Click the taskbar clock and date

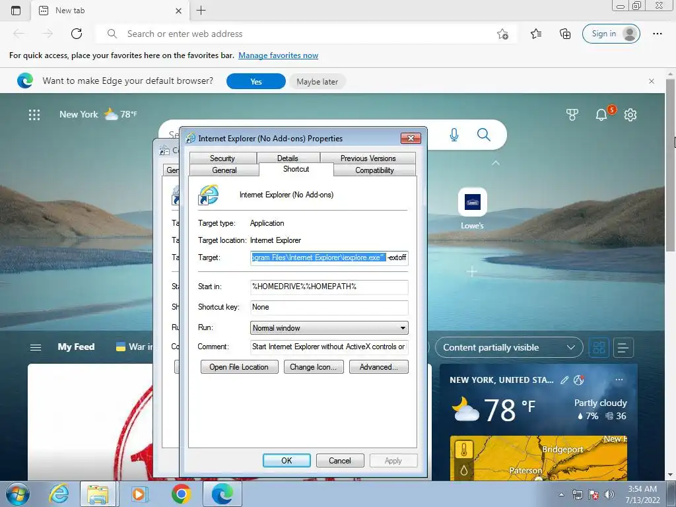[x=642, y=494]
